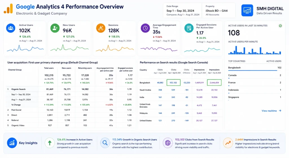Click the Canada active users progress bar
The width and height of the screenshot is (289, 158).
point(229,78)
